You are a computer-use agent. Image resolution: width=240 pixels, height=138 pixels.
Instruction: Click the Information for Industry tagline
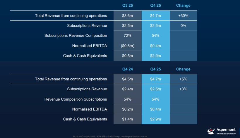[x=226, y=134]
